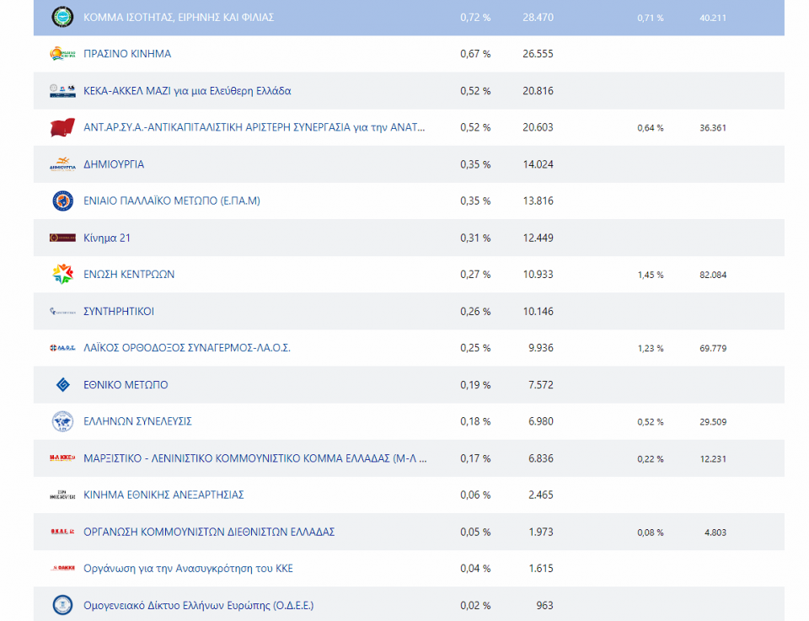
Task: Open ΛΑΪΚΟΣ ΟΡΘΟΔΟΞΟΣ ΣΥΝΑΓΕΡΜΟΣ-ΛΑ.Ο.Σ. link
Action: click(x=187, y=348)
